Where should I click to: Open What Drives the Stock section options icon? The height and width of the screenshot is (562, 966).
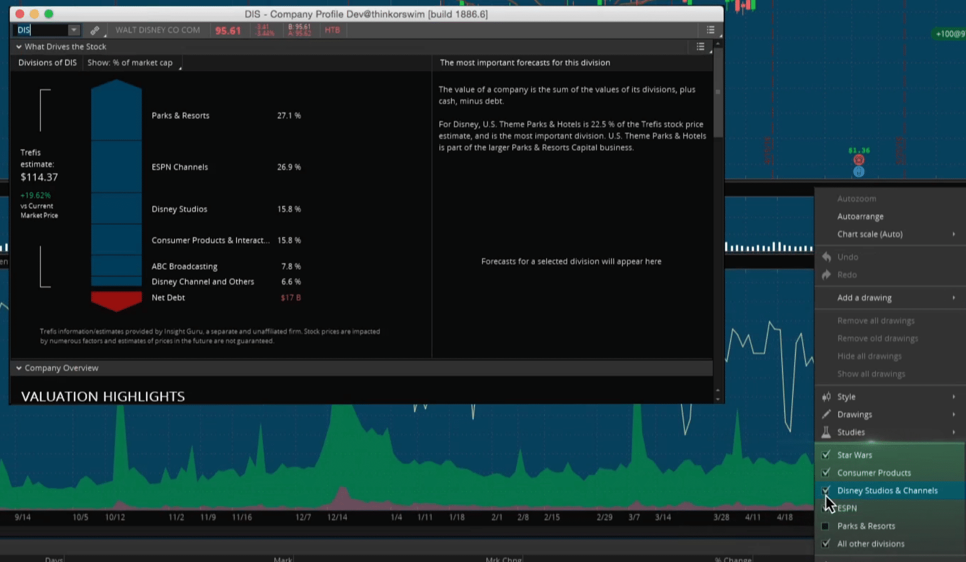coord(700,47)
